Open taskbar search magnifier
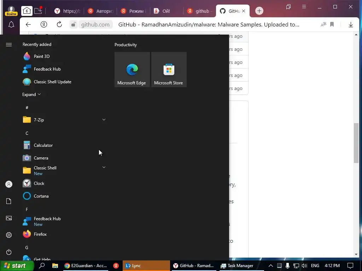The width and height of the screenshot is (362, 271). coord(42,266)
